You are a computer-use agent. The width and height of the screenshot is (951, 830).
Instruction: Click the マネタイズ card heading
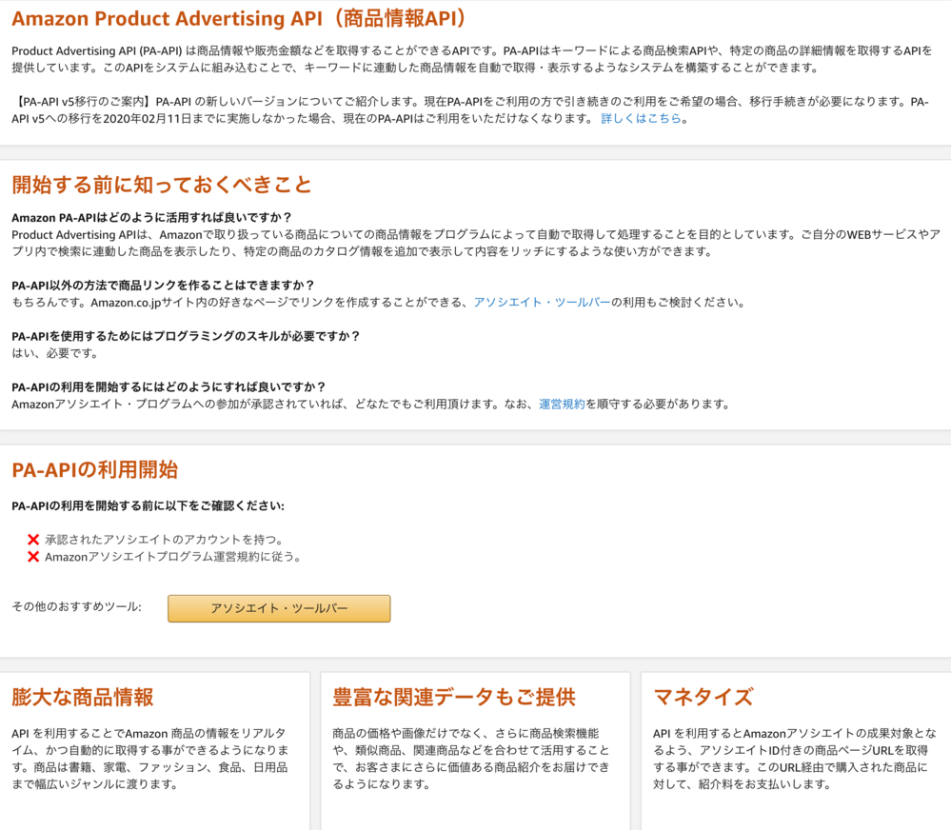click(703, 697)
